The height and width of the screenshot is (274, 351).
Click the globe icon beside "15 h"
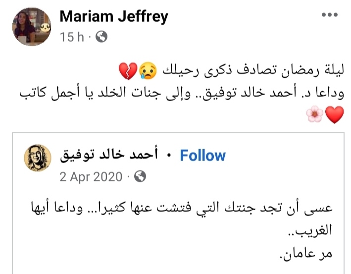[101, 37]
